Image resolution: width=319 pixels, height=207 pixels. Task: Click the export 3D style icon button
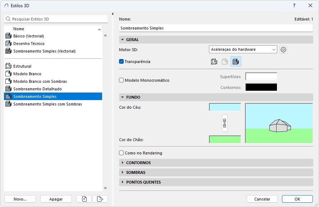(100, 199)
